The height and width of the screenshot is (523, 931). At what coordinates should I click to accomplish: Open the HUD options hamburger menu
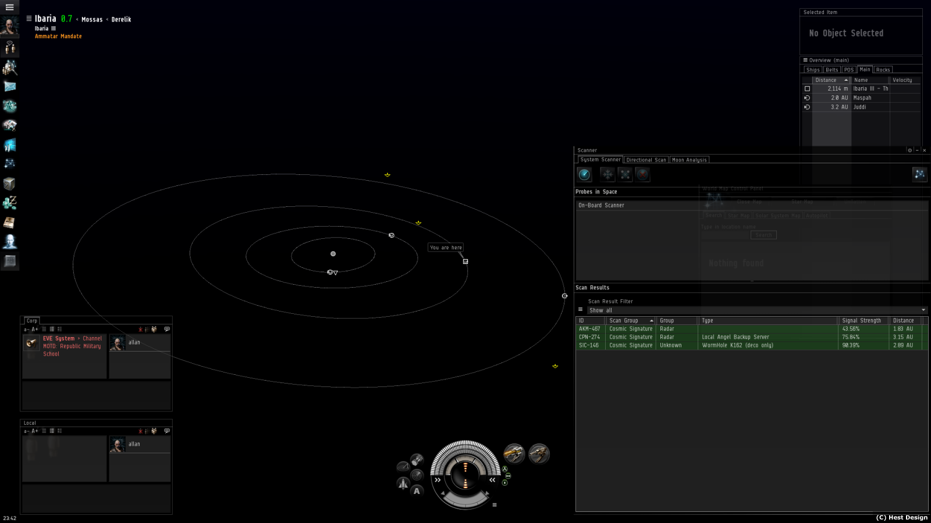point(495,504)
